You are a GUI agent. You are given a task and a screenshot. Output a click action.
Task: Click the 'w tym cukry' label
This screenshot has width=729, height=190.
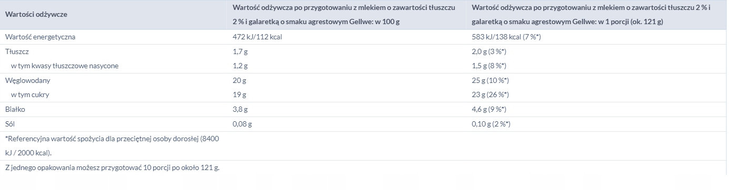tap(31, 95)
